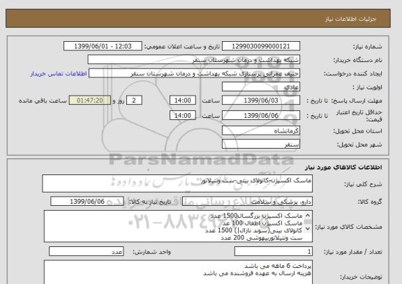Click the توضیحات خریدار text area
The height and width of the screenshot is (284, 402).
point(178,272)
